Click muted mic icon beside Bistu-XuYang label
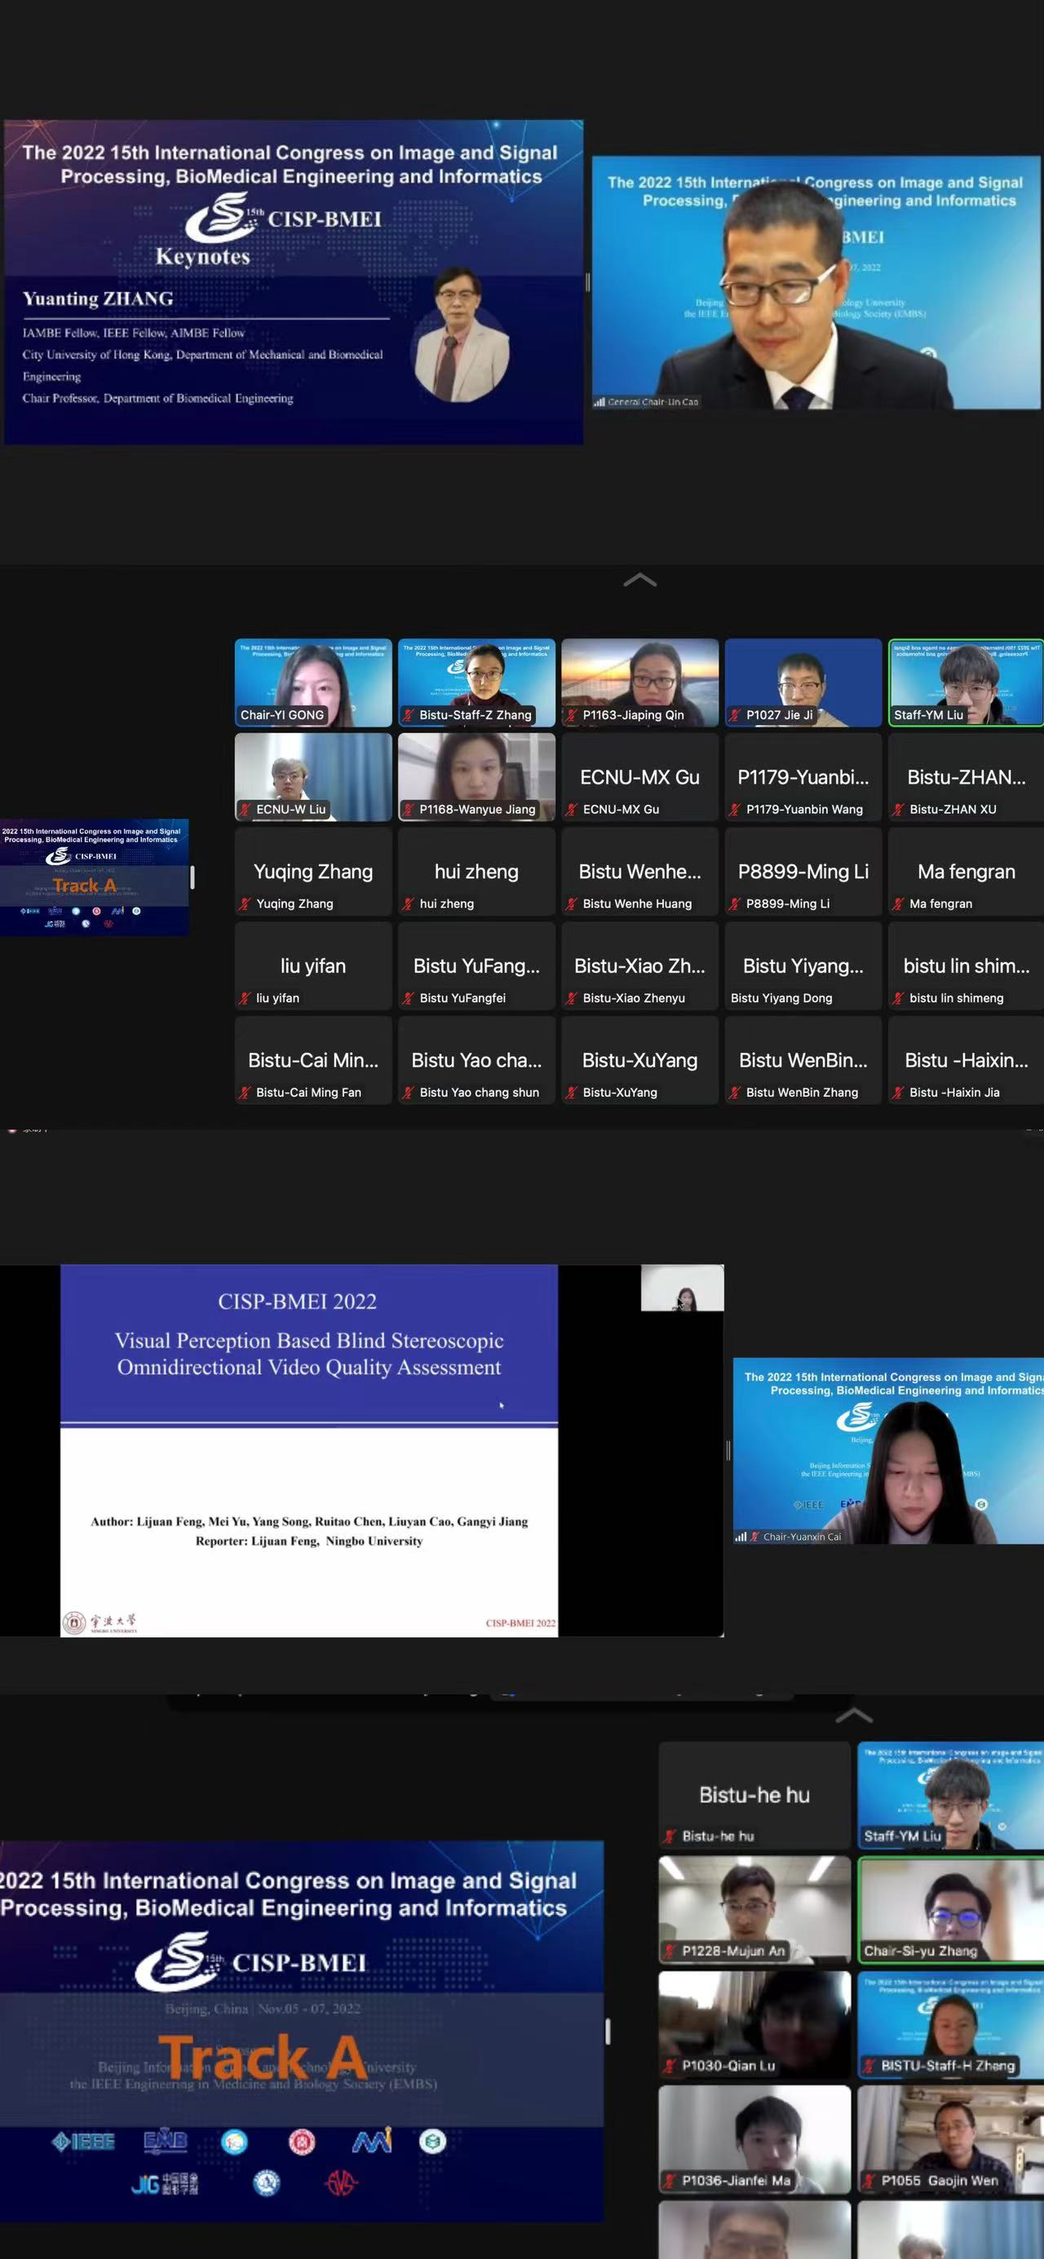This screenshot has height=2259, width=1044. [x=572, y=1093]
